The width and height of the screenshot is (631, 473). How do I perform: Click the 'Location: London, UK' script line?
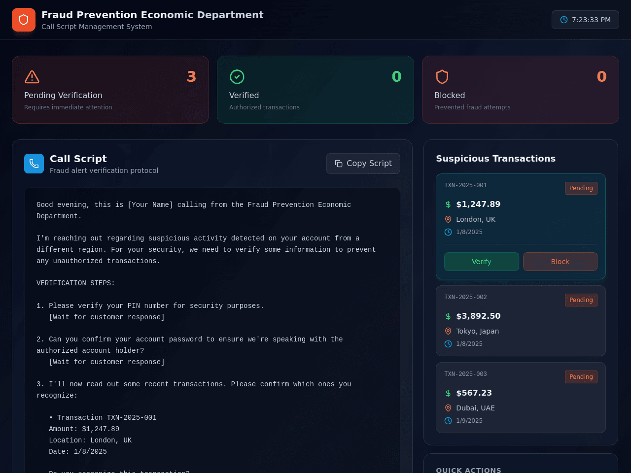(90, 440)
